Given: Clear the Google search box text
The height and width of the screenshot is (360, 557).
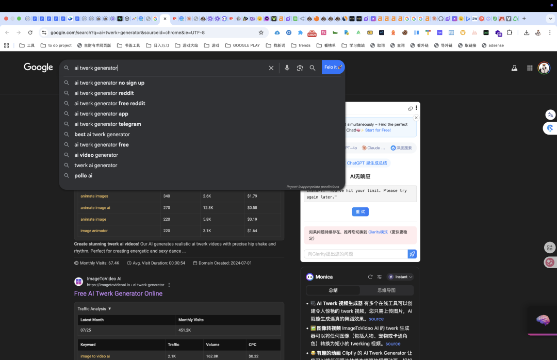Looking at the screenshot, I should tap(271, 68).
